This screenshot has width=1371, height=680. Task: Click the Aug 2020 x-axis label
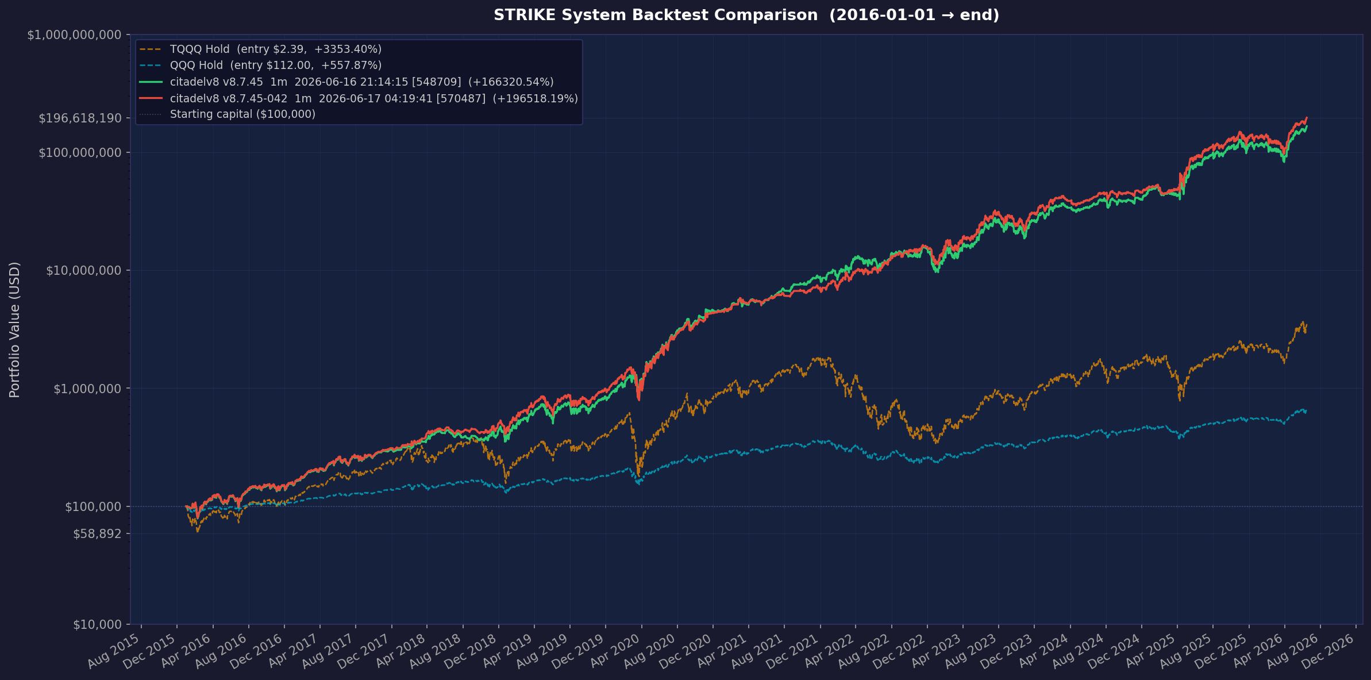tap(650, 651)
